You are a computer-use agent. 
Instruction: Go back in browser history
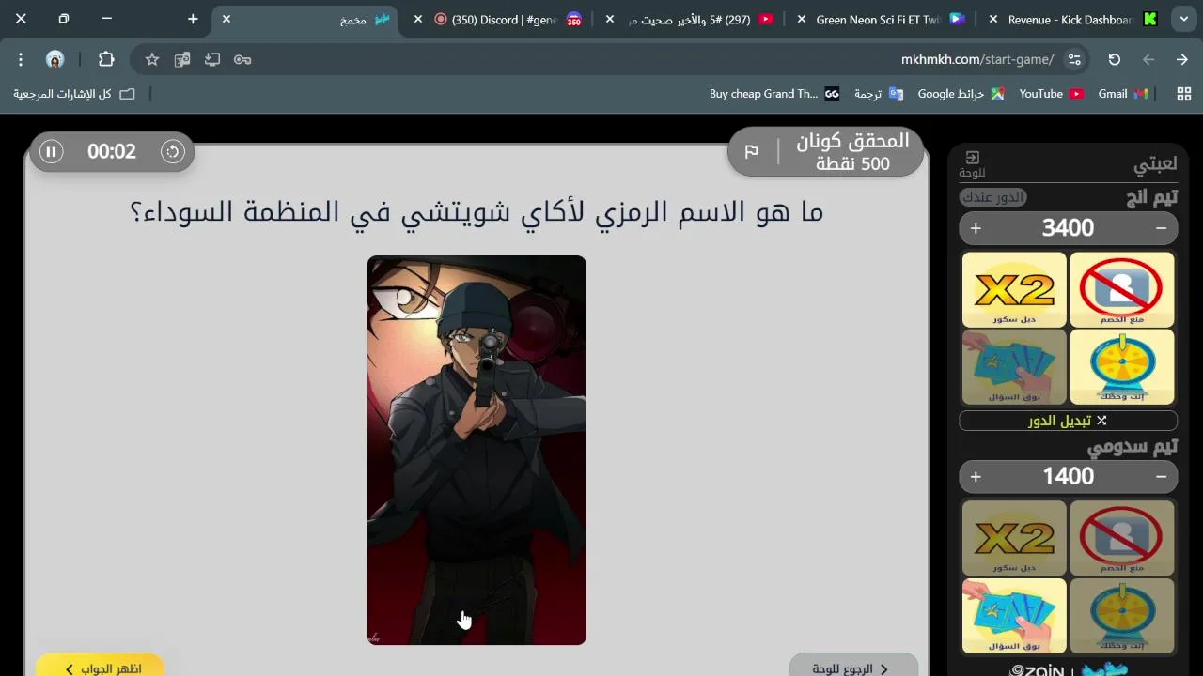(1182, 59)
